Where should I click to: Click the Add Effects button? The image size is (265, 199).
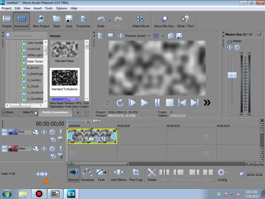[x=119, y=175]
